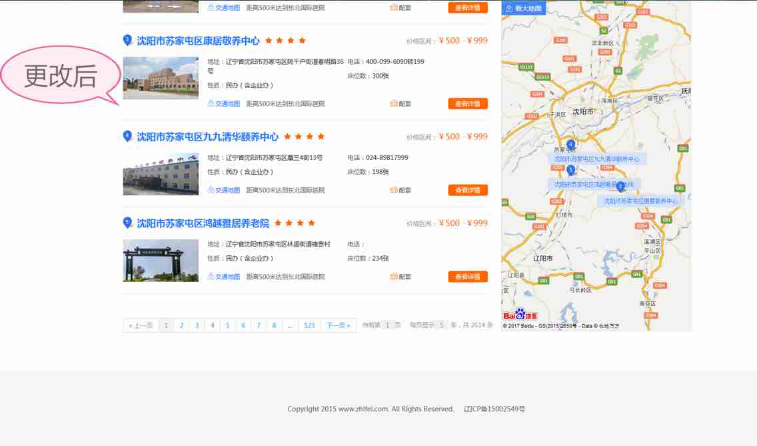Click 查看详情 for 鸿越雅居养老院
The image size is (757, 446).
click(x=468, y=277)
